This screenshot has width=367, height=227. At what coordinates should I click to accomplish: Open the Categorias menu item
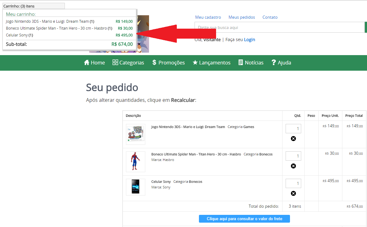(x=128, y=63)
